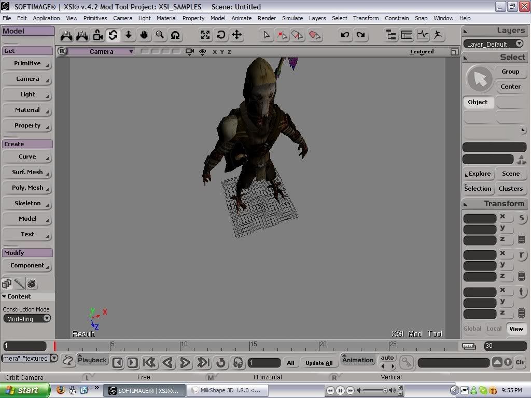Choose the object Select arrow tool
The image size is (531, 398).
pyautogui.click(x=267, y=35)
